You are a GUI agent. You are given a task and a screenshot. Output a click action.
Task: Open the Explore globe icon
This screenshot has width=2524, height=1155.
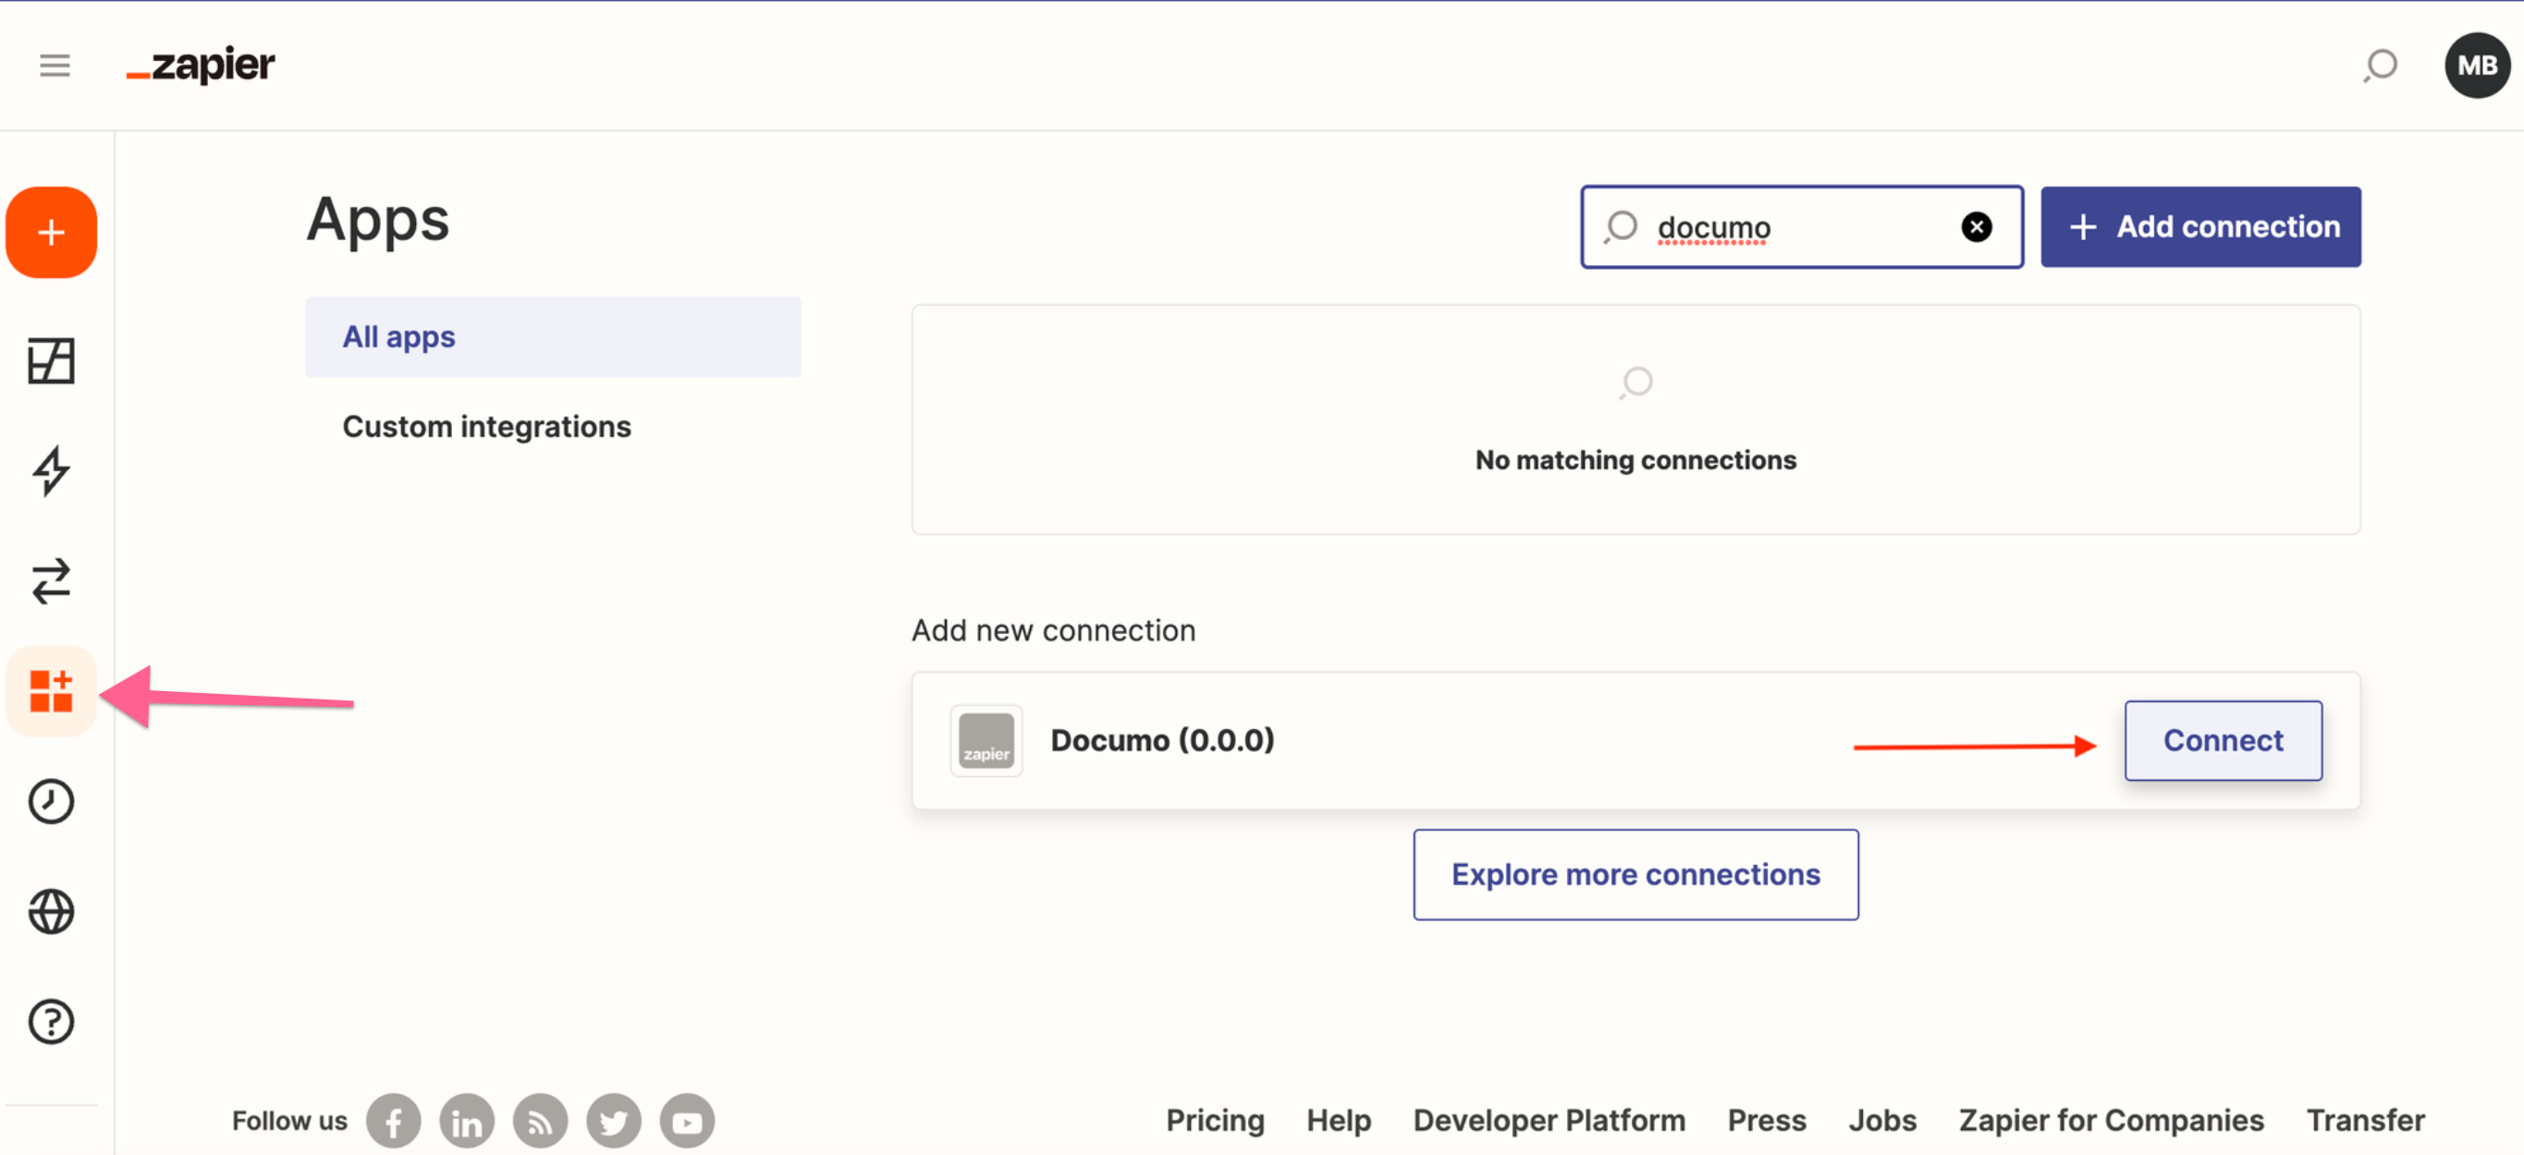tap(51, 912)
